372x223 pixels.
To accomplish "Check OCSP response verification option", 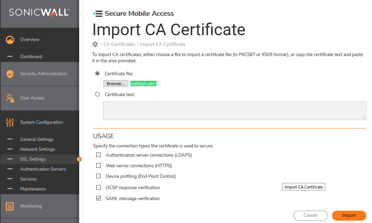I will pos(99,187).
